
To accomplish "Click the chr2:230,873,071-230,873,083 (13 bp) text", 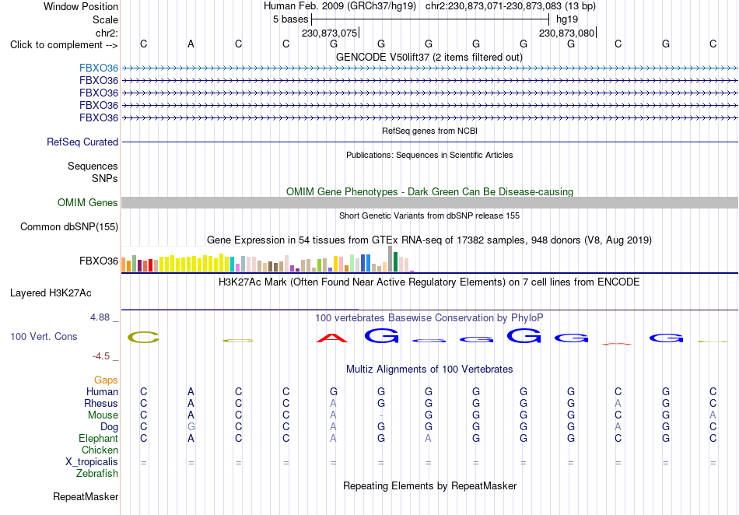I will (510, 6).
